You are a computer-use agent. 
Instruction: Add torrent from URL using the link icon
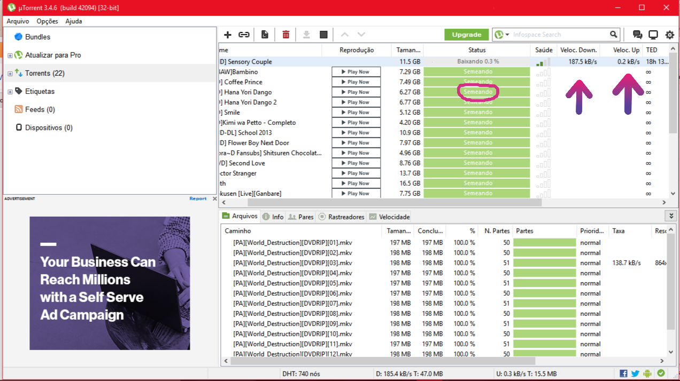pos(244,34)
